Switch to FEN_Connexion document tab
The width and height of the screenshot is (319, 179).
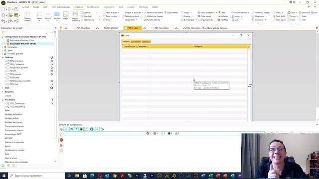pyautogui.click(x=160, y=28)
